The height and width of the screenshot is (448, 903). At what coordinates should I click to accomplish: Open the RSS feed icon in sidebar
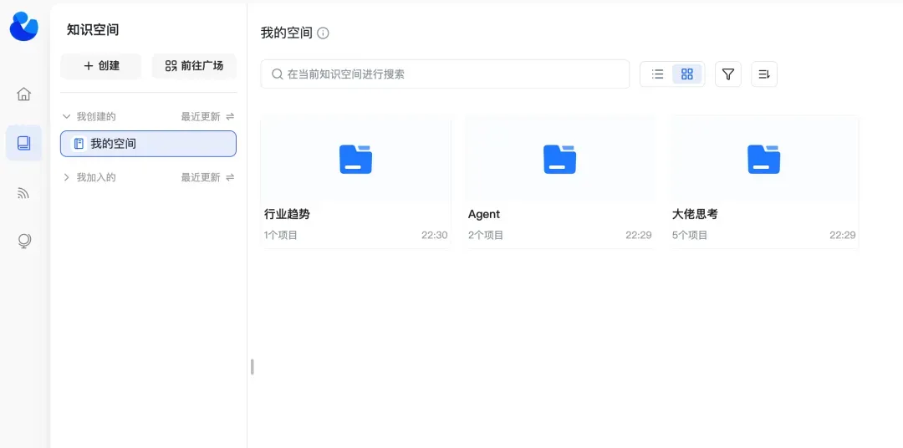(x=23, y=193)
